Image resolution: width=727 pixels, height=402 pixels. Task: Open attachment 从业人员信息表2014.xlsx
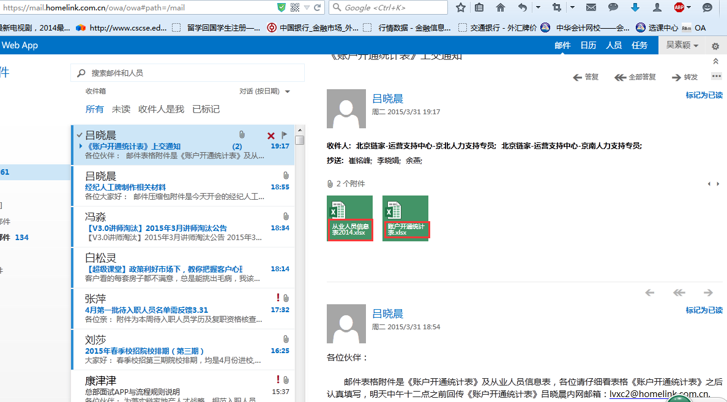(x=349, y=218)
